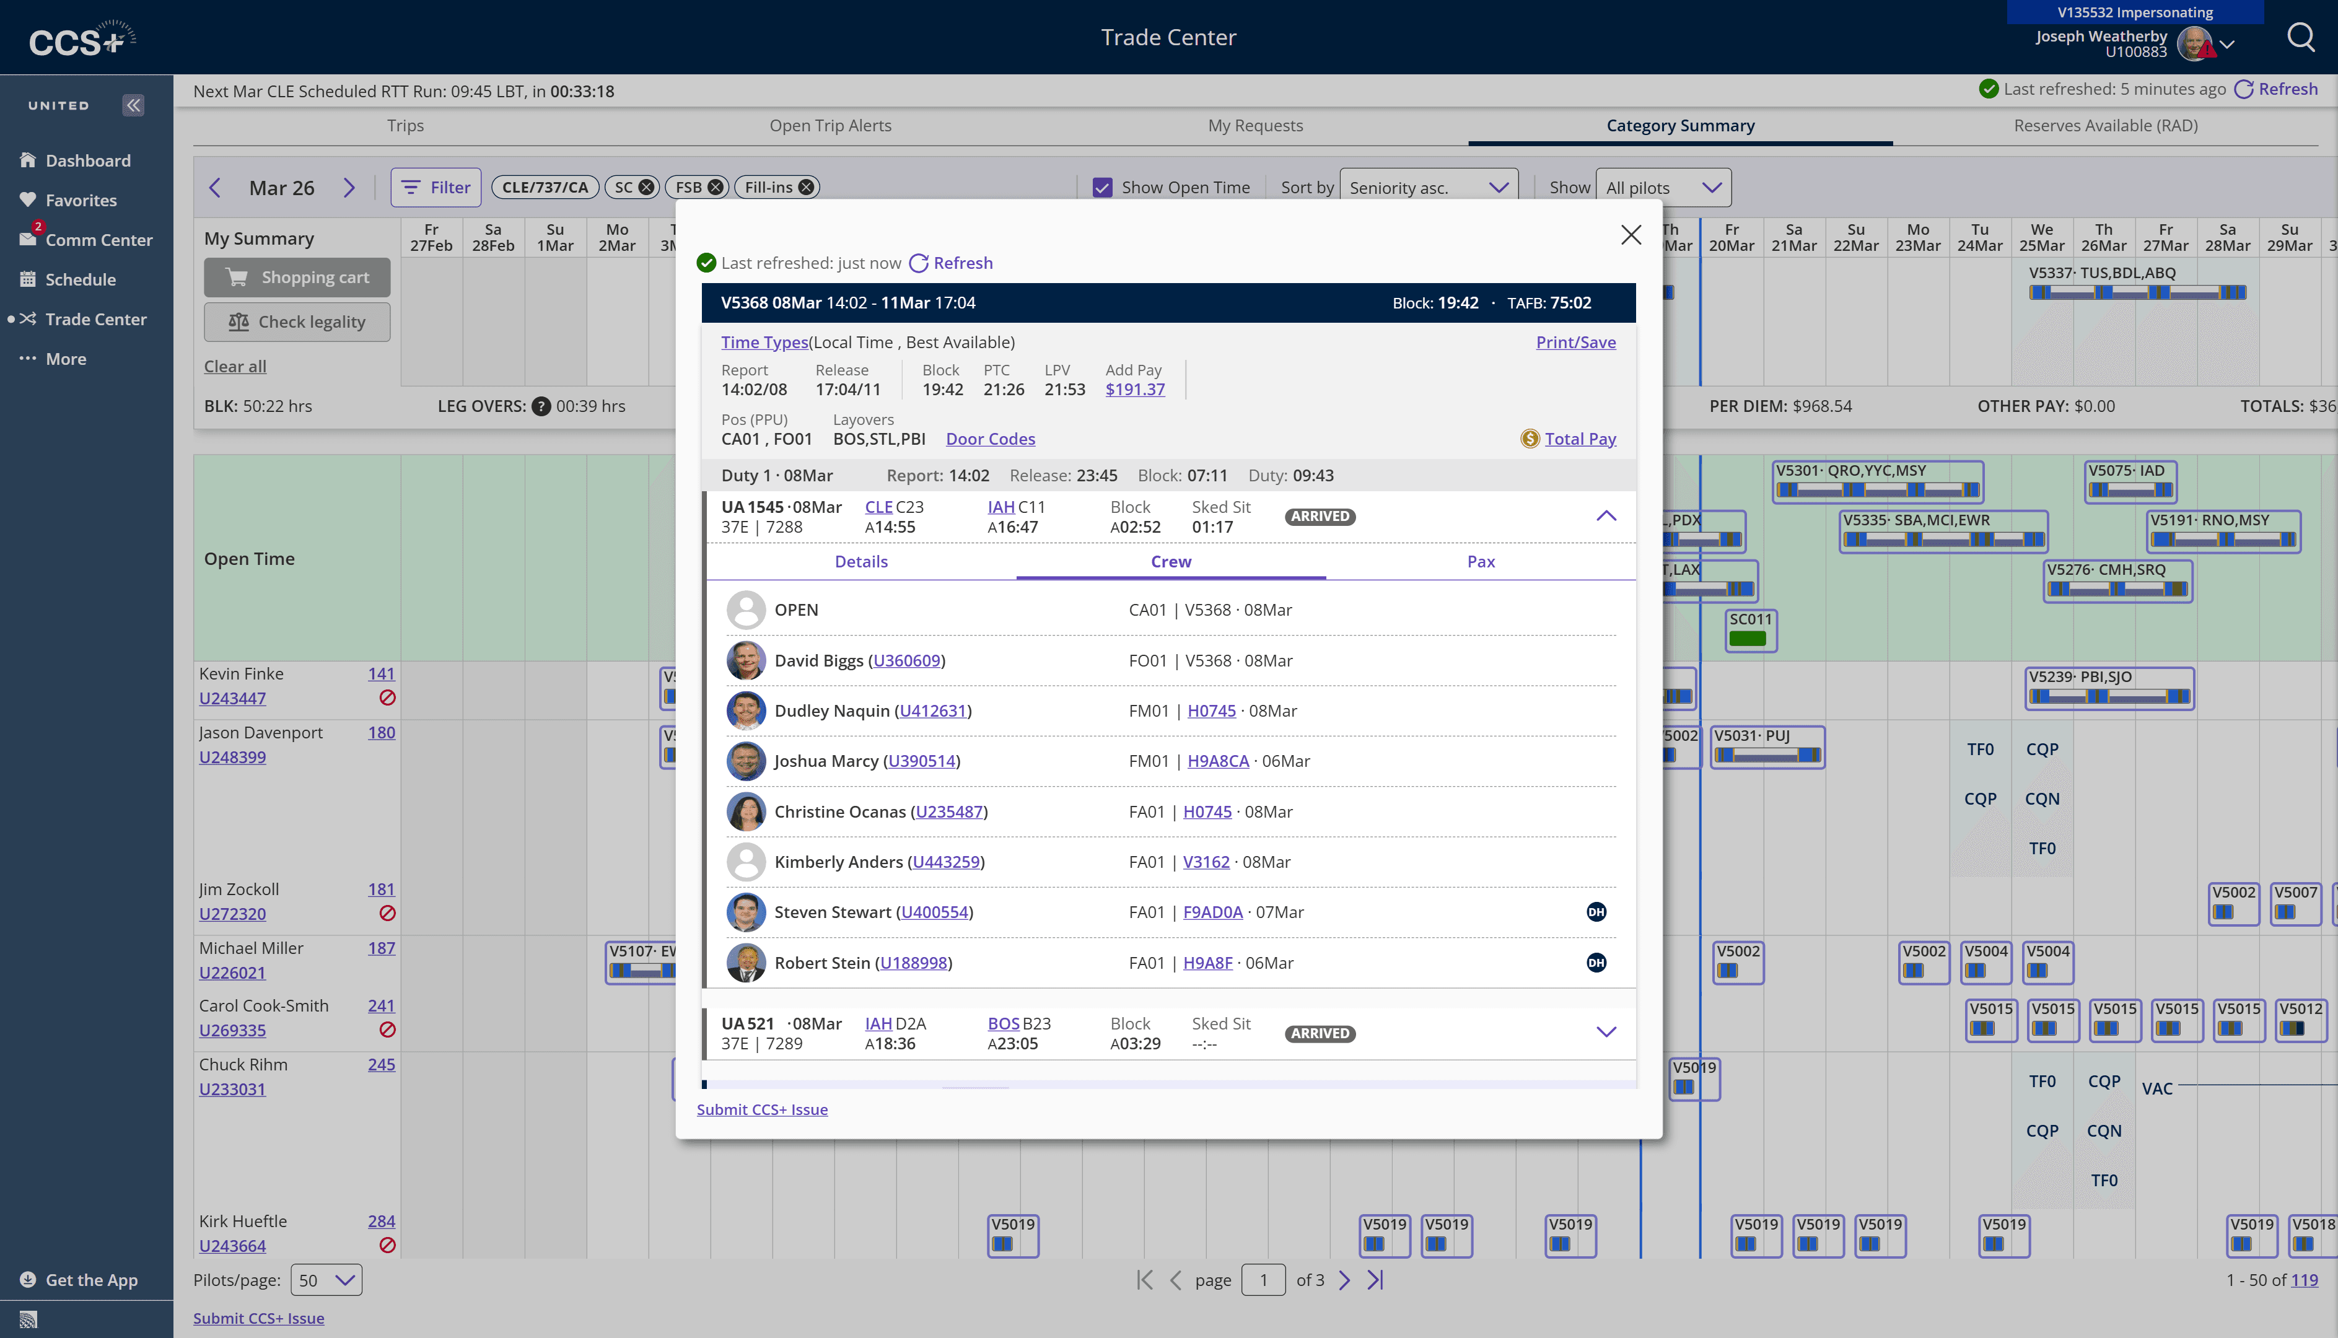Expand the UA 521 flight row

1606,1032
